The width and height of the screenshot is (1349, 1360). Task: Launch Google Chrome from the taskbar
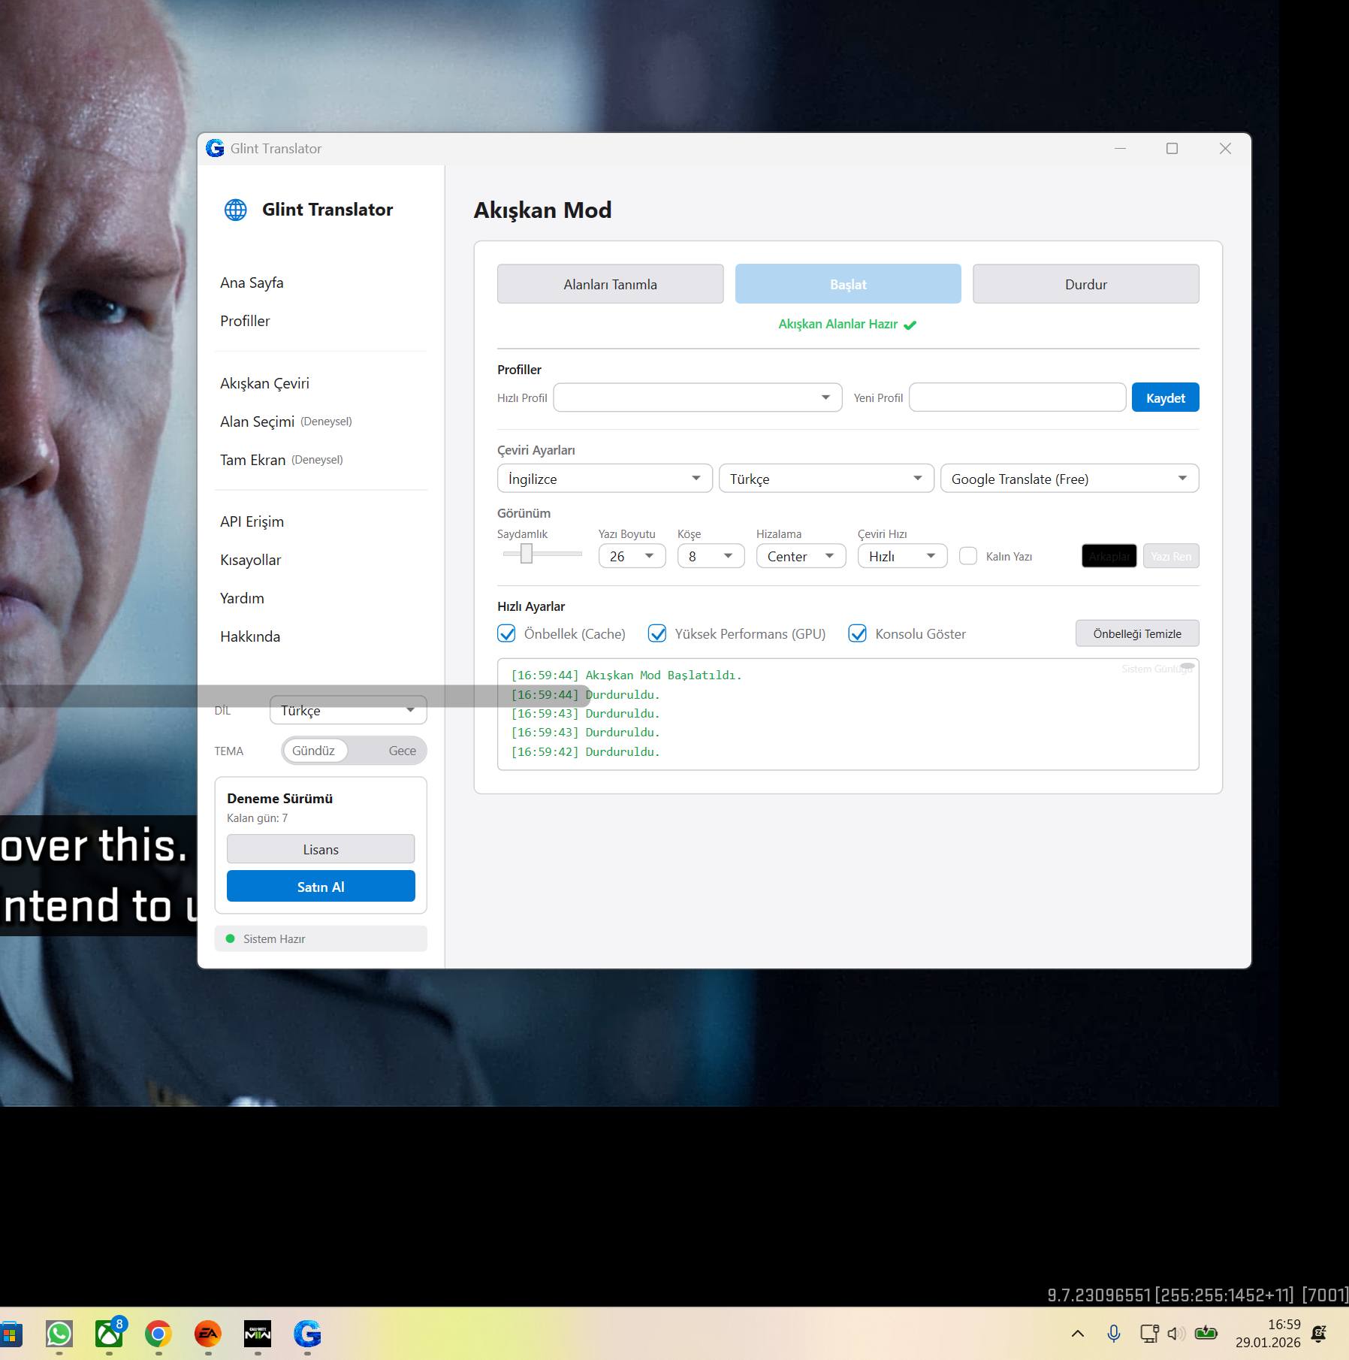[158, 1334]
